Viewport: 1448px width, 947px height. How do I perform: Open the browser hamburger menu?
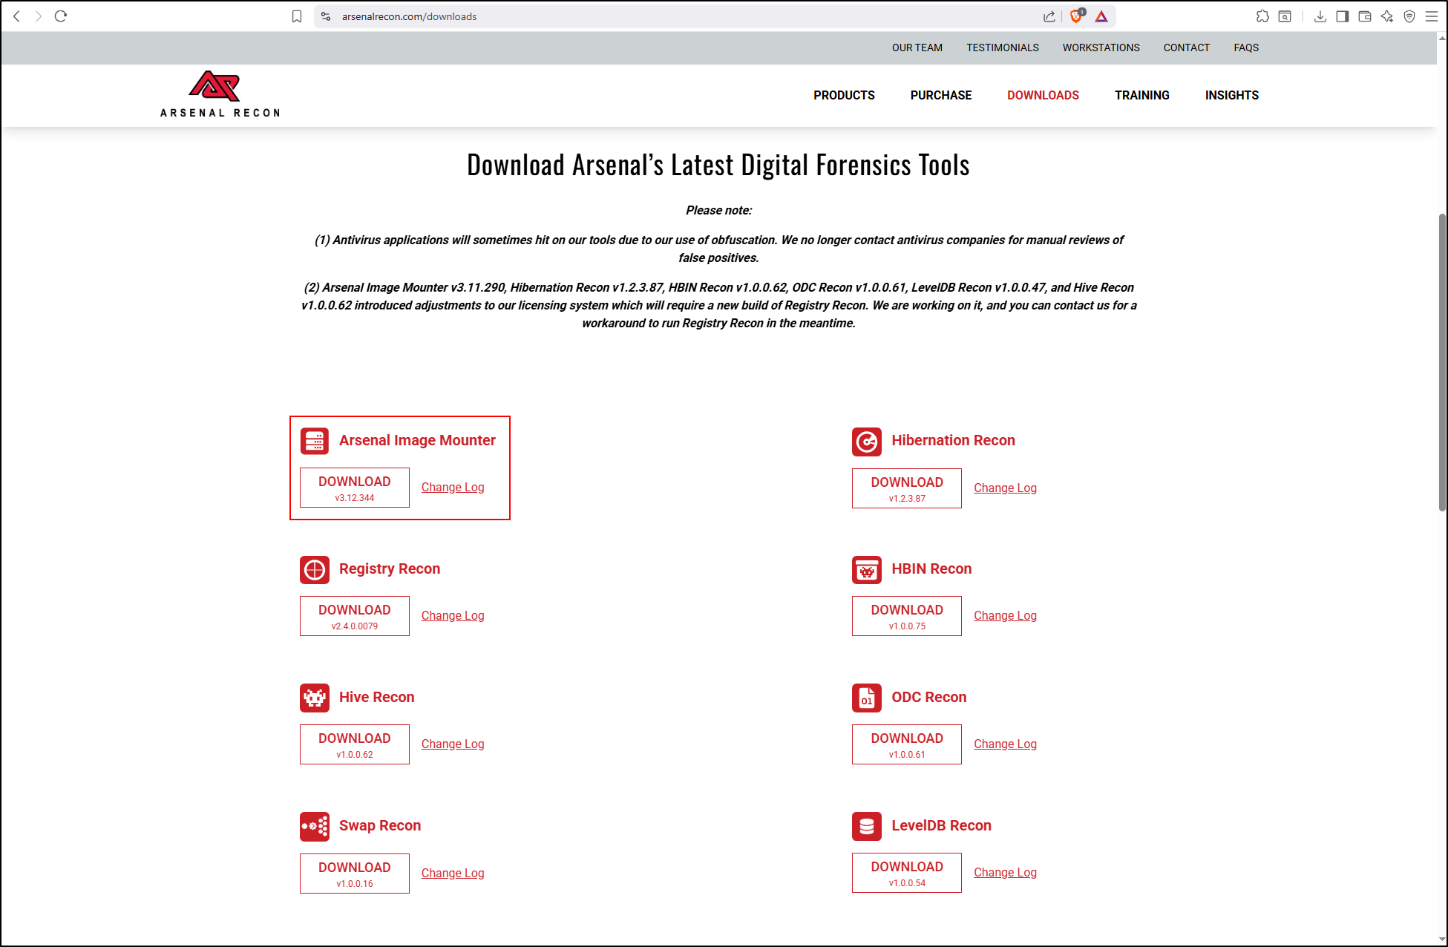[x=1432, y=16]
